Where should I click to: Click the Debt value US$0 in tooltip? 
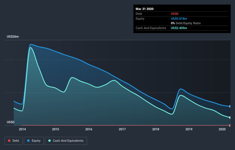(175, 14)
